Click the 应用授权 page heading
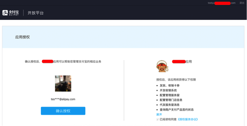The image size is (247, 126). pyautogui.click(x=23, y=37)
